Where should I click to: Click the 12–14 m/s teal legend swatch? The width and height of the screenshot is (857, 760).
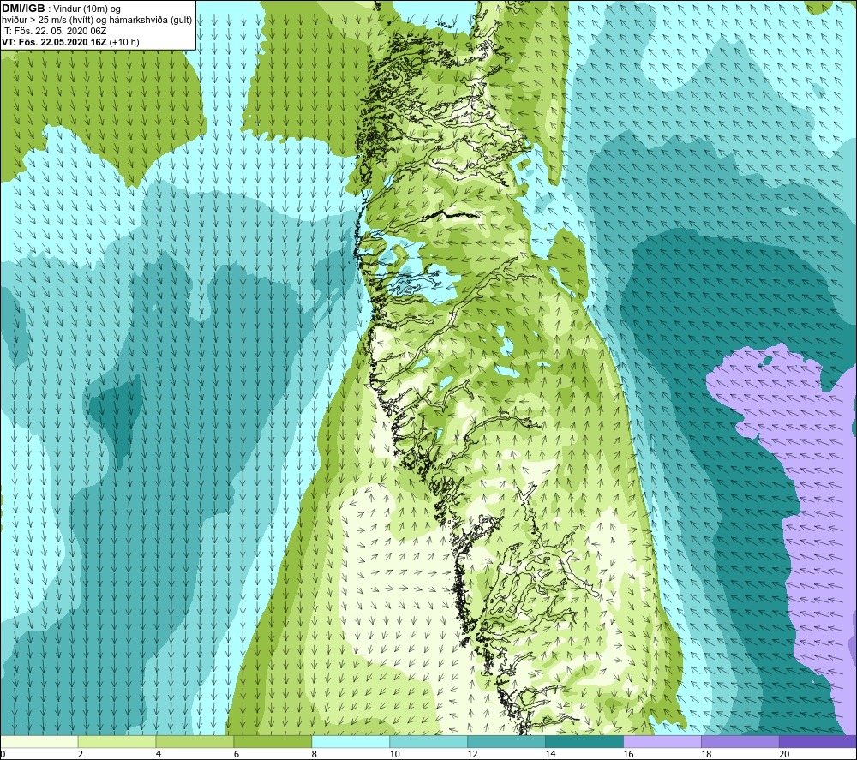pyautogui.click(x=506, y=741)
